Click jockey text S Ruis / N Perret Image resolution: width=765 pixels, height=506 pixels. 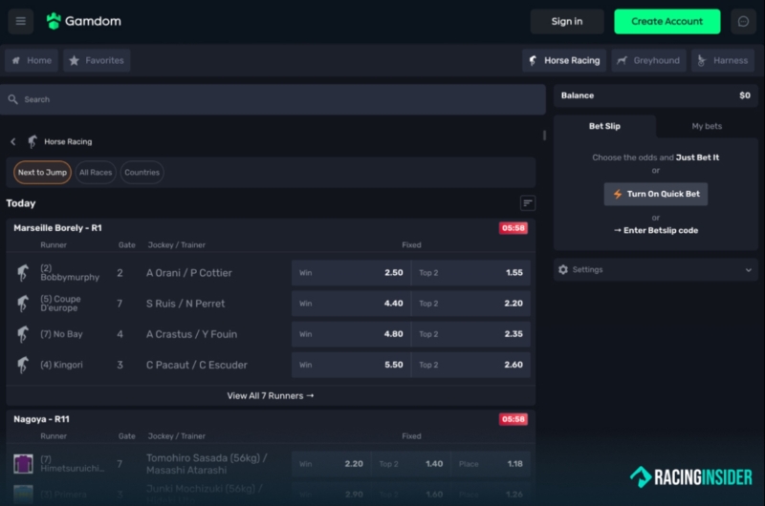click(x=186, y=304)
